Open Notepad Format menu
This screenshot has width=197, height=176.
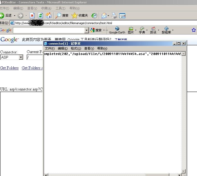pyautogui.click(x=76, y=48)
